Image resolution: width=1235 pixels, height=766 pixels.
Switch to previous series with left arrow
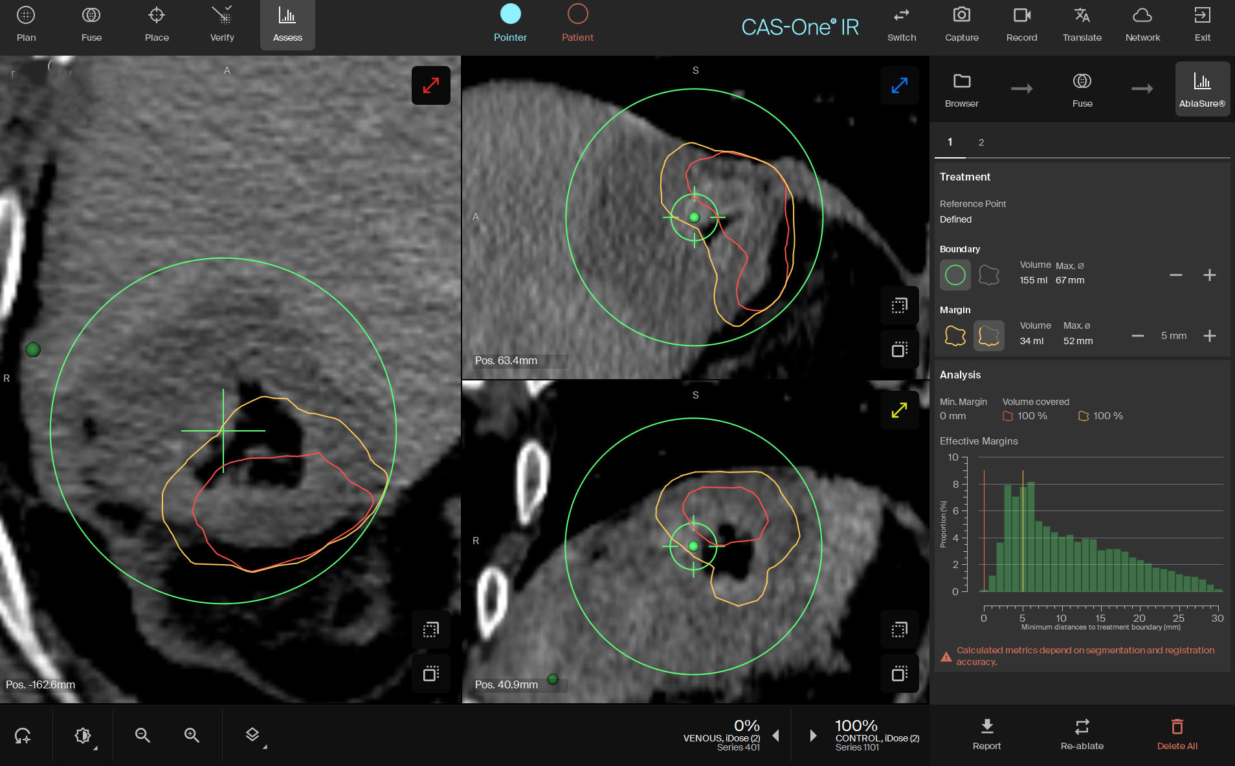pos(776,736)
